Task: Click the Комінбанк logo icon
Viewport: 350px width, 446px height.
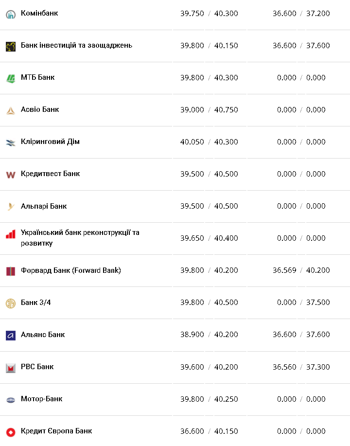Action: click(x=11, y=15)
